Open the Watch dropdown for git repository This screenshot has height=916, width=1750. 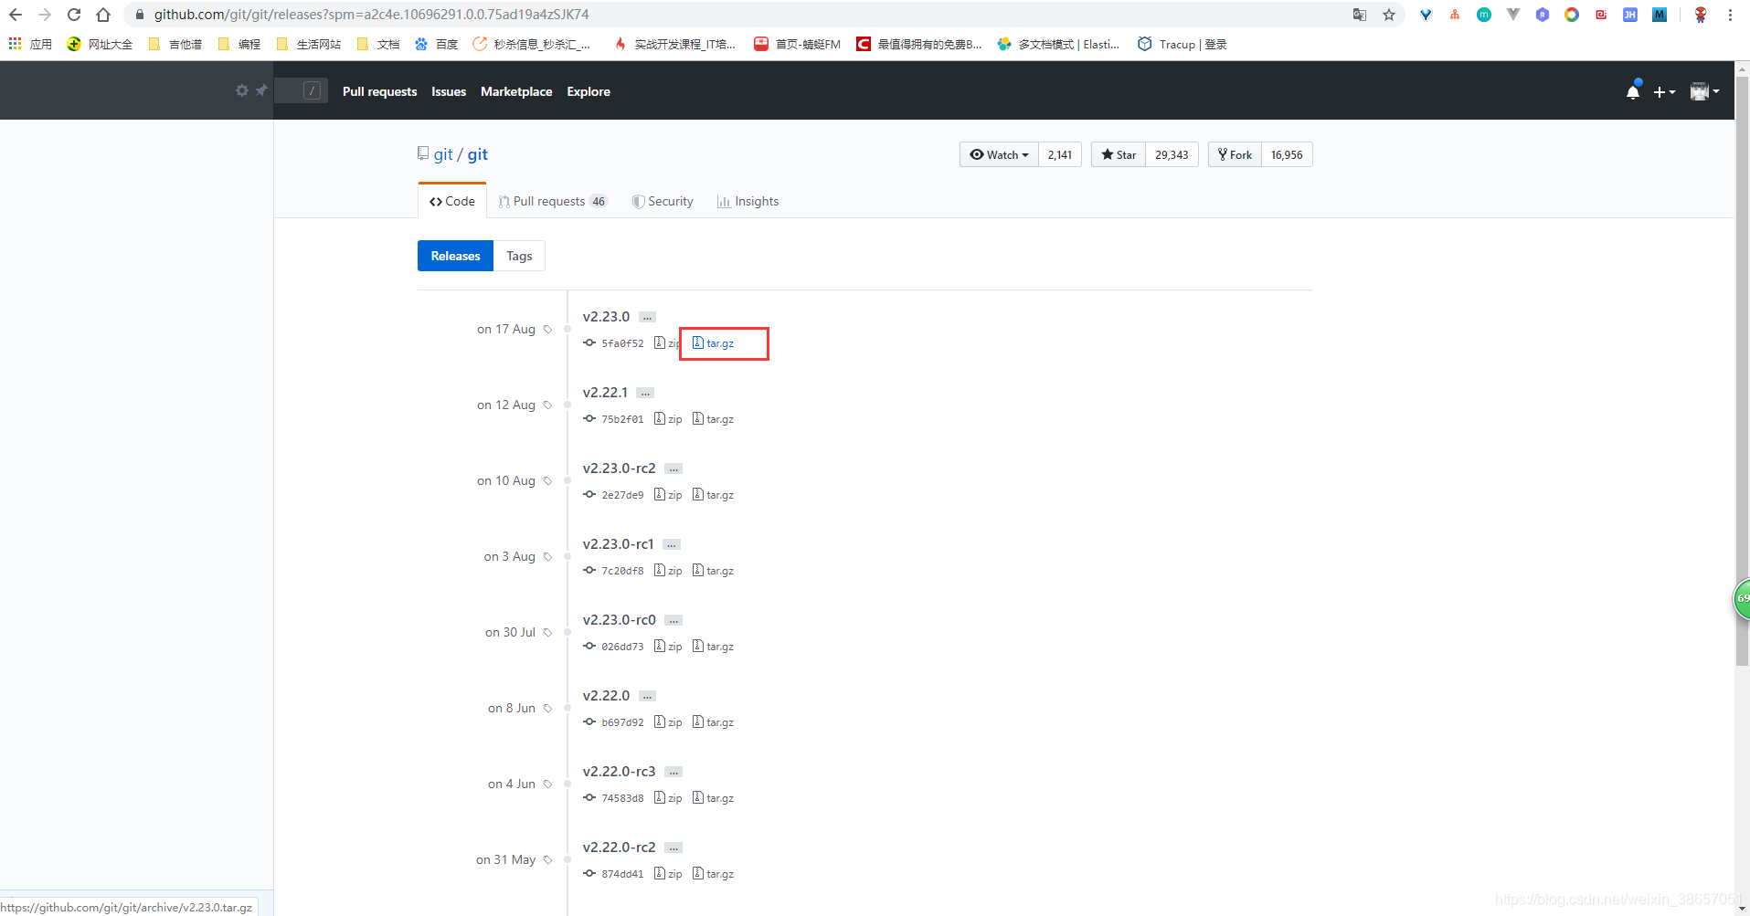coord(999,154)
